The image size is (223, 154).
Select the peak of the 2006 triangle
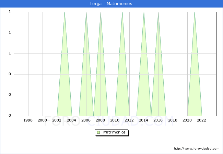click(86, 13)
